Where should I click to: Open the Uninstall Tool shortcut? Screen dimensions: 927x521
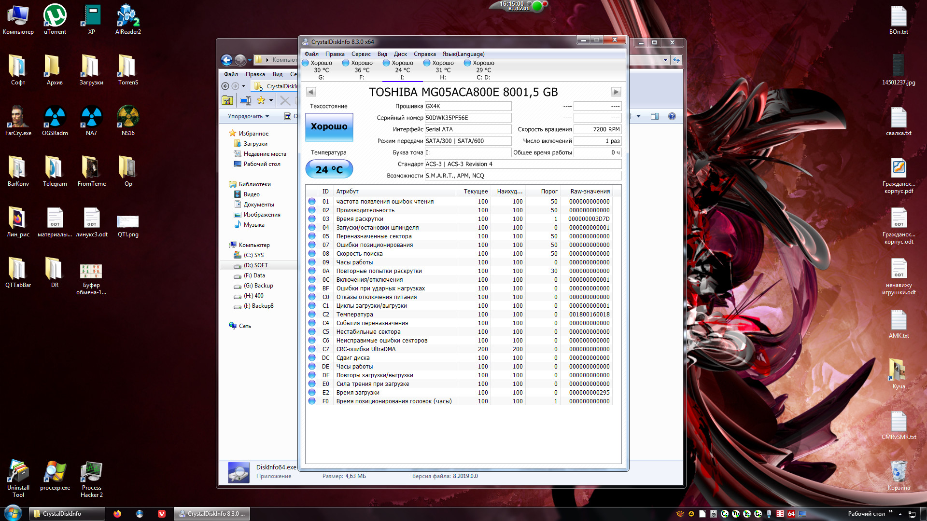tap(18, 479)
